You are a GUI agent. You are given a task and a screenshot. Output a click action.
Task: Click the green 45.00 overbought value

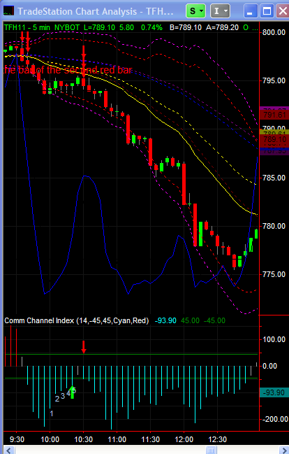click(x=190, y=321)
